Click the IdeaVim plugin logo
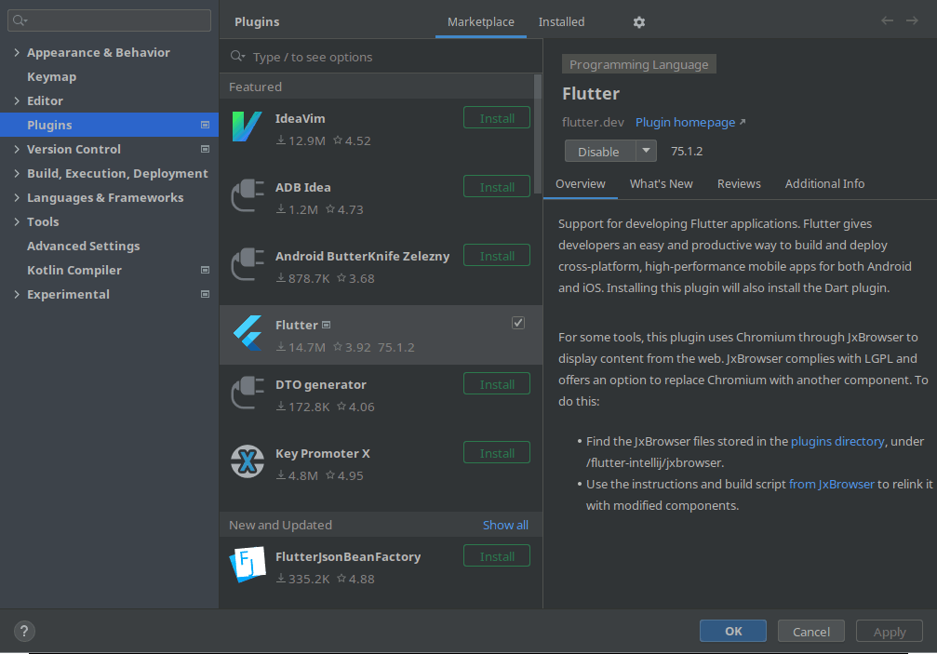 pos(247,127)
